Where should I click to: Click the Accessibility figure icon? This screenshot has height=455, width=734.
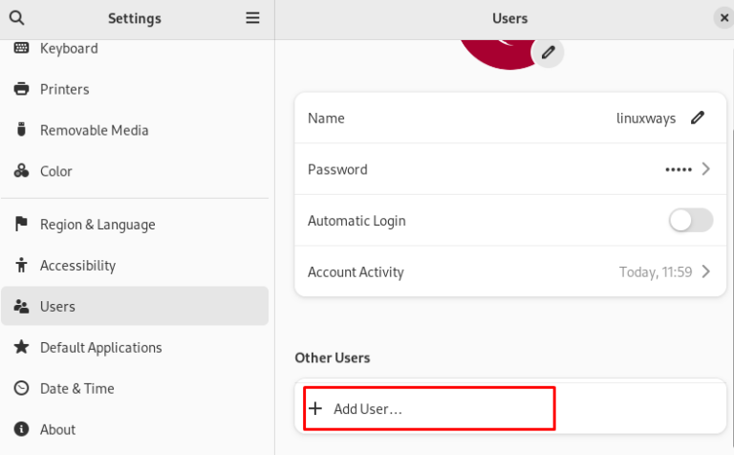[21, 266]
